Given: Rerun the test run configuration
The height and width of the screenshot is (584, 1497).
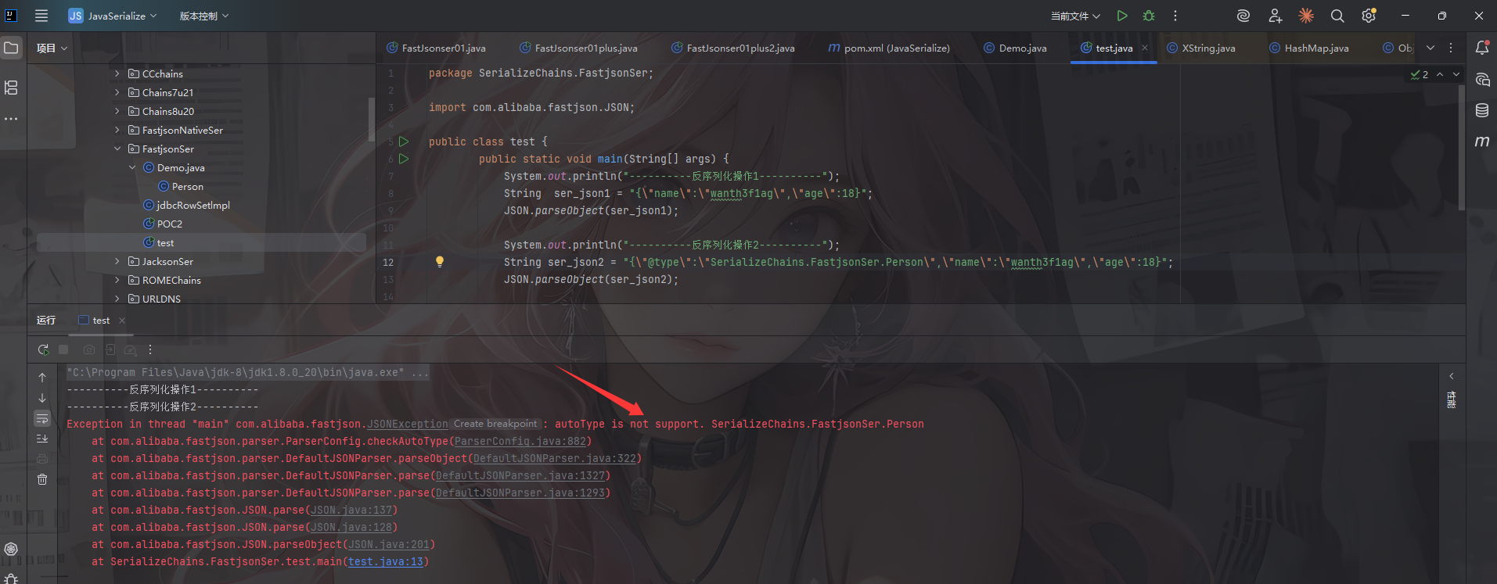Looking at the screenshot, I should pyautogui.click(x=43, y=349).
